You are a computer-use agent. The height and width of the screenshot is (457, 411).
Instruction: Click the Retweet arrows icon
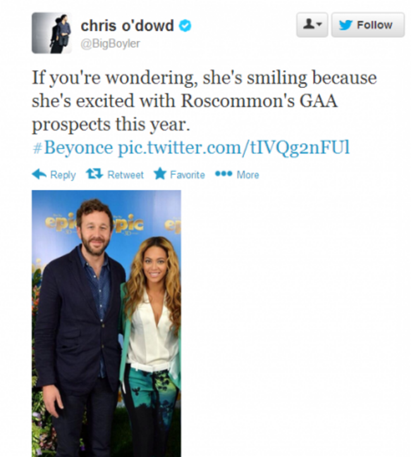point(94,174)
